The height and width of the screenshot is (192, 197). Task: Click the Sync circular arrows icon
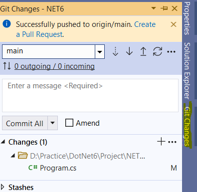[157, 51]
